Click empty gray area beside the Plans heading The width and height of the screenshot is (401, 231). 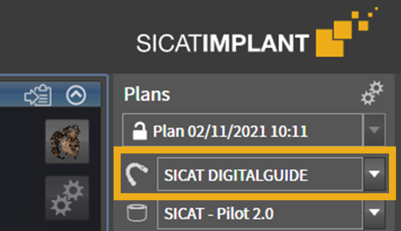pos(264,95)
